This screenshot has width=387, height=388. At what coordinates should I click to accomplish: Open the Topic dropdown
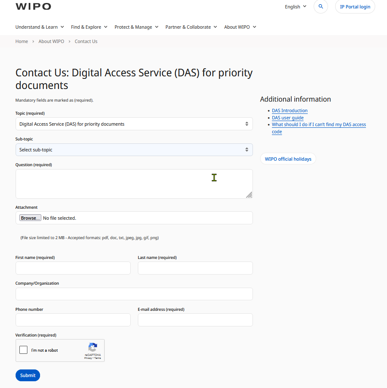click(x=134, y=124)
